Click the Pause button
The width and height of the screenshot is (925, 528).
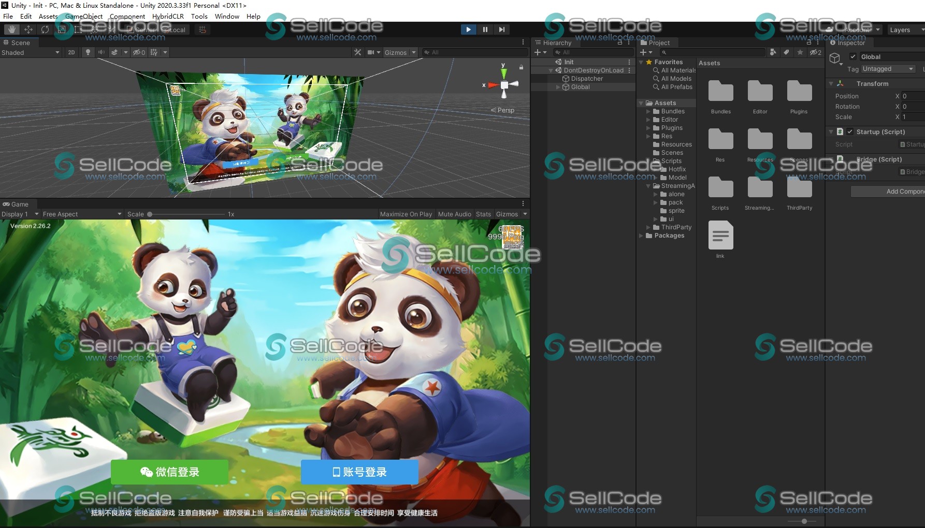[485, 30]
